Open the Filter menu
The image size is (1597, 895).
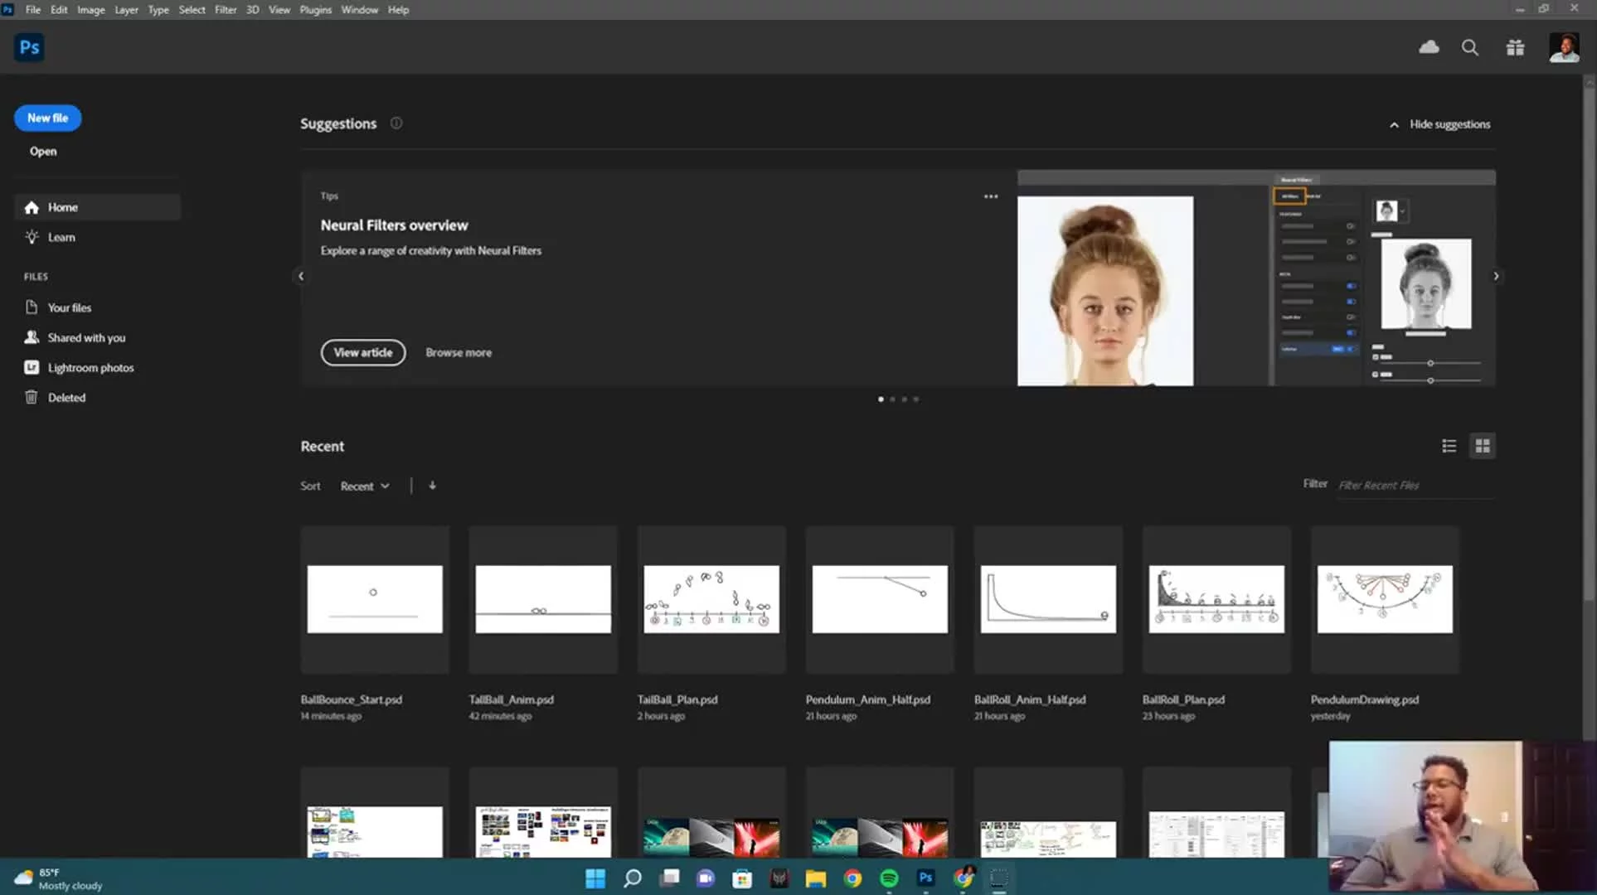(225, 10)
